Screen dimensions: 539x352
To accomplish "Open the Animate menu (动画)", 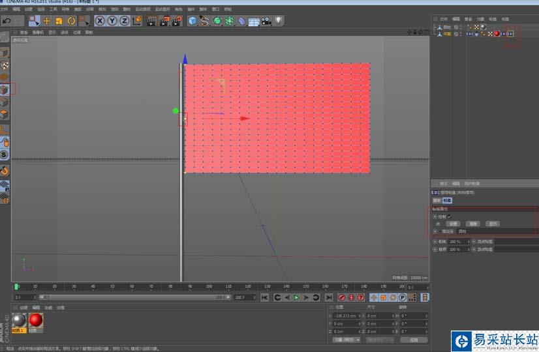I will [90, 9].
